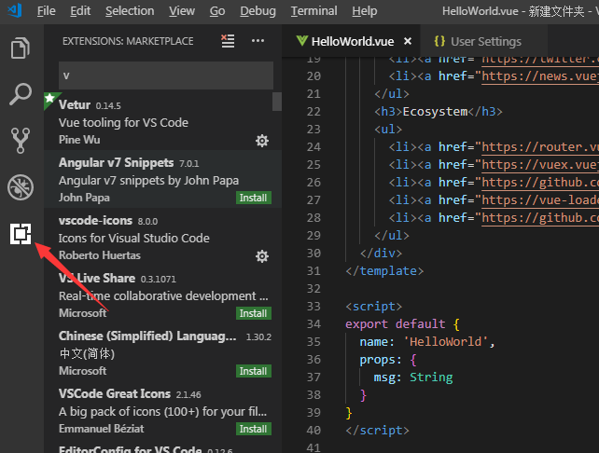Select the Angular v7 Snippets entry

coord(162,179)
